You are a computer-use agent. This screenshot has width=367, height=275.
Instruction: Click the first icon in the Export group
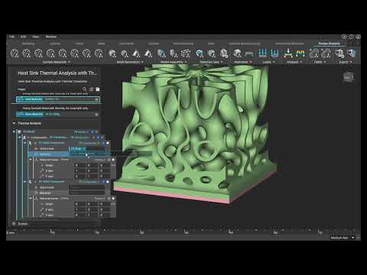339,53
